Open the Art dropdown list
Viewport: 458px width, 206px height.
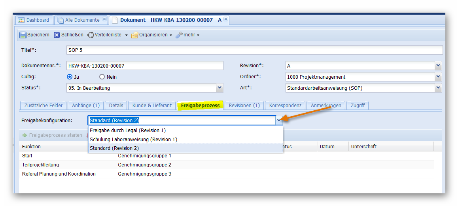438,88
